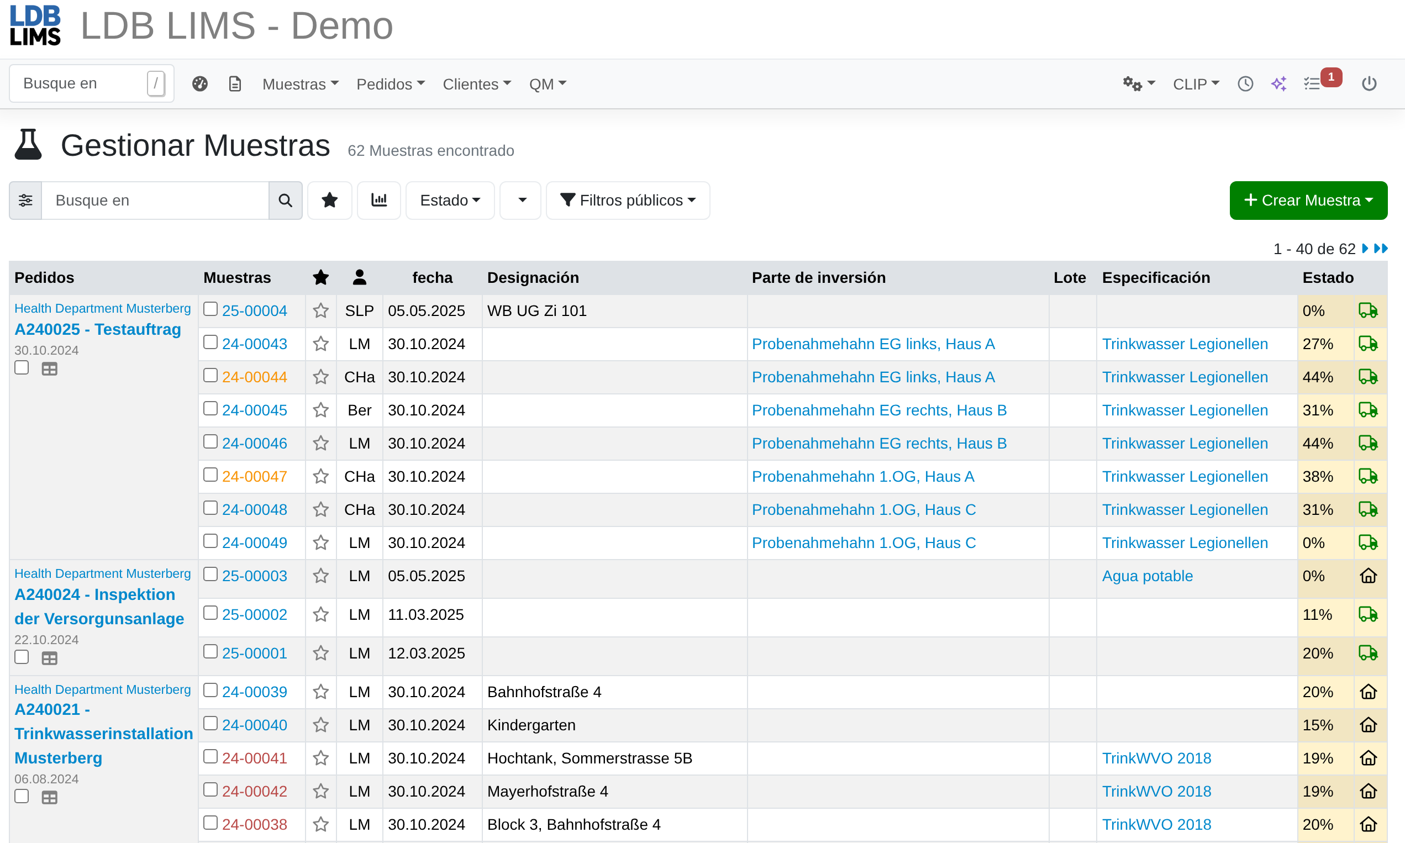Open the QM menu
The width and height of the screenshot is (1405, 843).
click(x=548, y=84)
